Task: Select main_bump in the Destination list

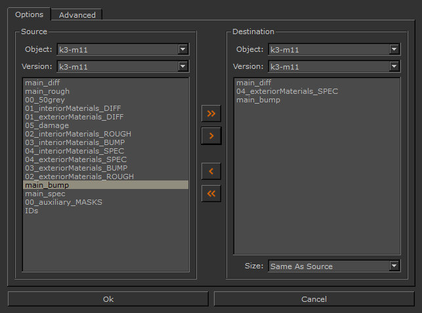Action: tap(258, 100)
